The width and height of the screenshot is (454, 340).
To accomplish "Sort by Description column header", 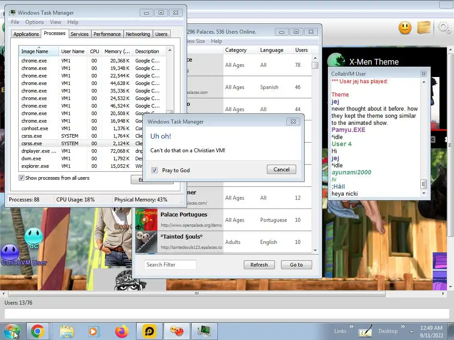I will pos(150,51).
